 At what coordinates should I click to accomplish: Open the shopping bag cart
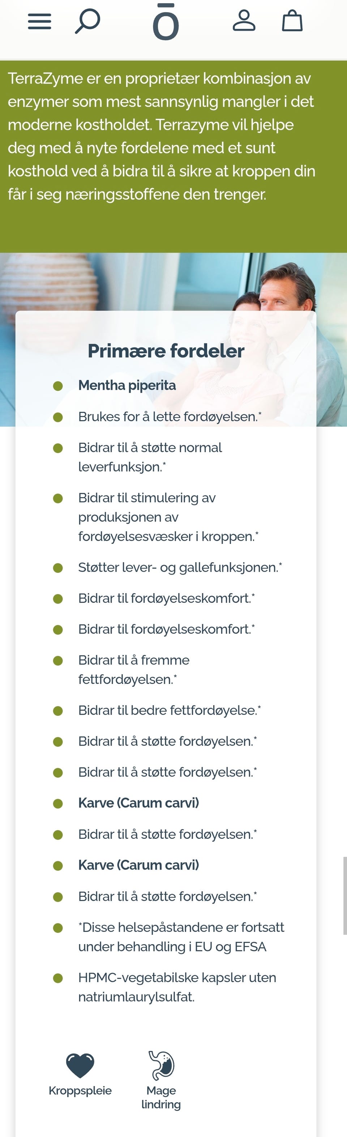click(x=292, y=21)
